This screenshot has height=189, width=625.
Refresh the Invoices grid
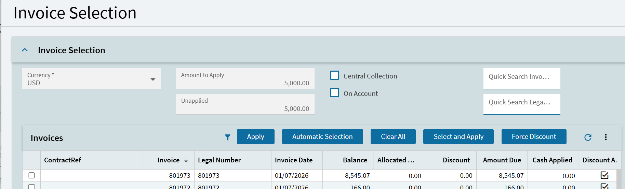pos(588,137)
